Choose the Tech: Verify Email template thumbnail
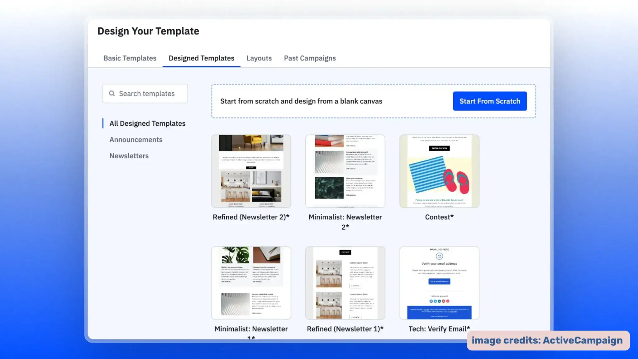The height and width of the screenshot is (359, 638). click(439, 283)
